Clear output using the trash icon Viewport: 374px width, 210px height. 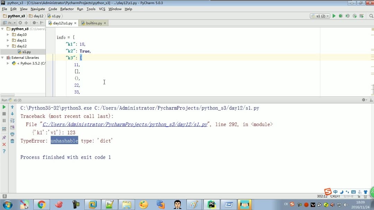click(12, 141)
